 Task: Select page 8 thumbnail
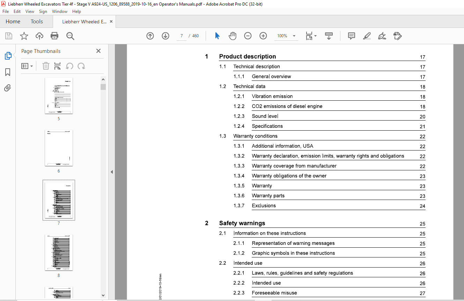[59, 253]
